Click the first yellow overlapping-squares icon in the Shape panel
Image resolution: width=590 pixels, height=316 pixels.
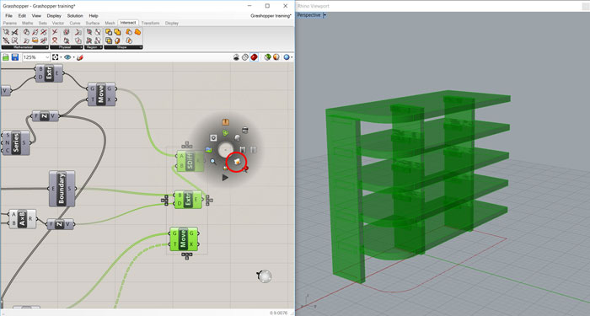click(109, 32)
